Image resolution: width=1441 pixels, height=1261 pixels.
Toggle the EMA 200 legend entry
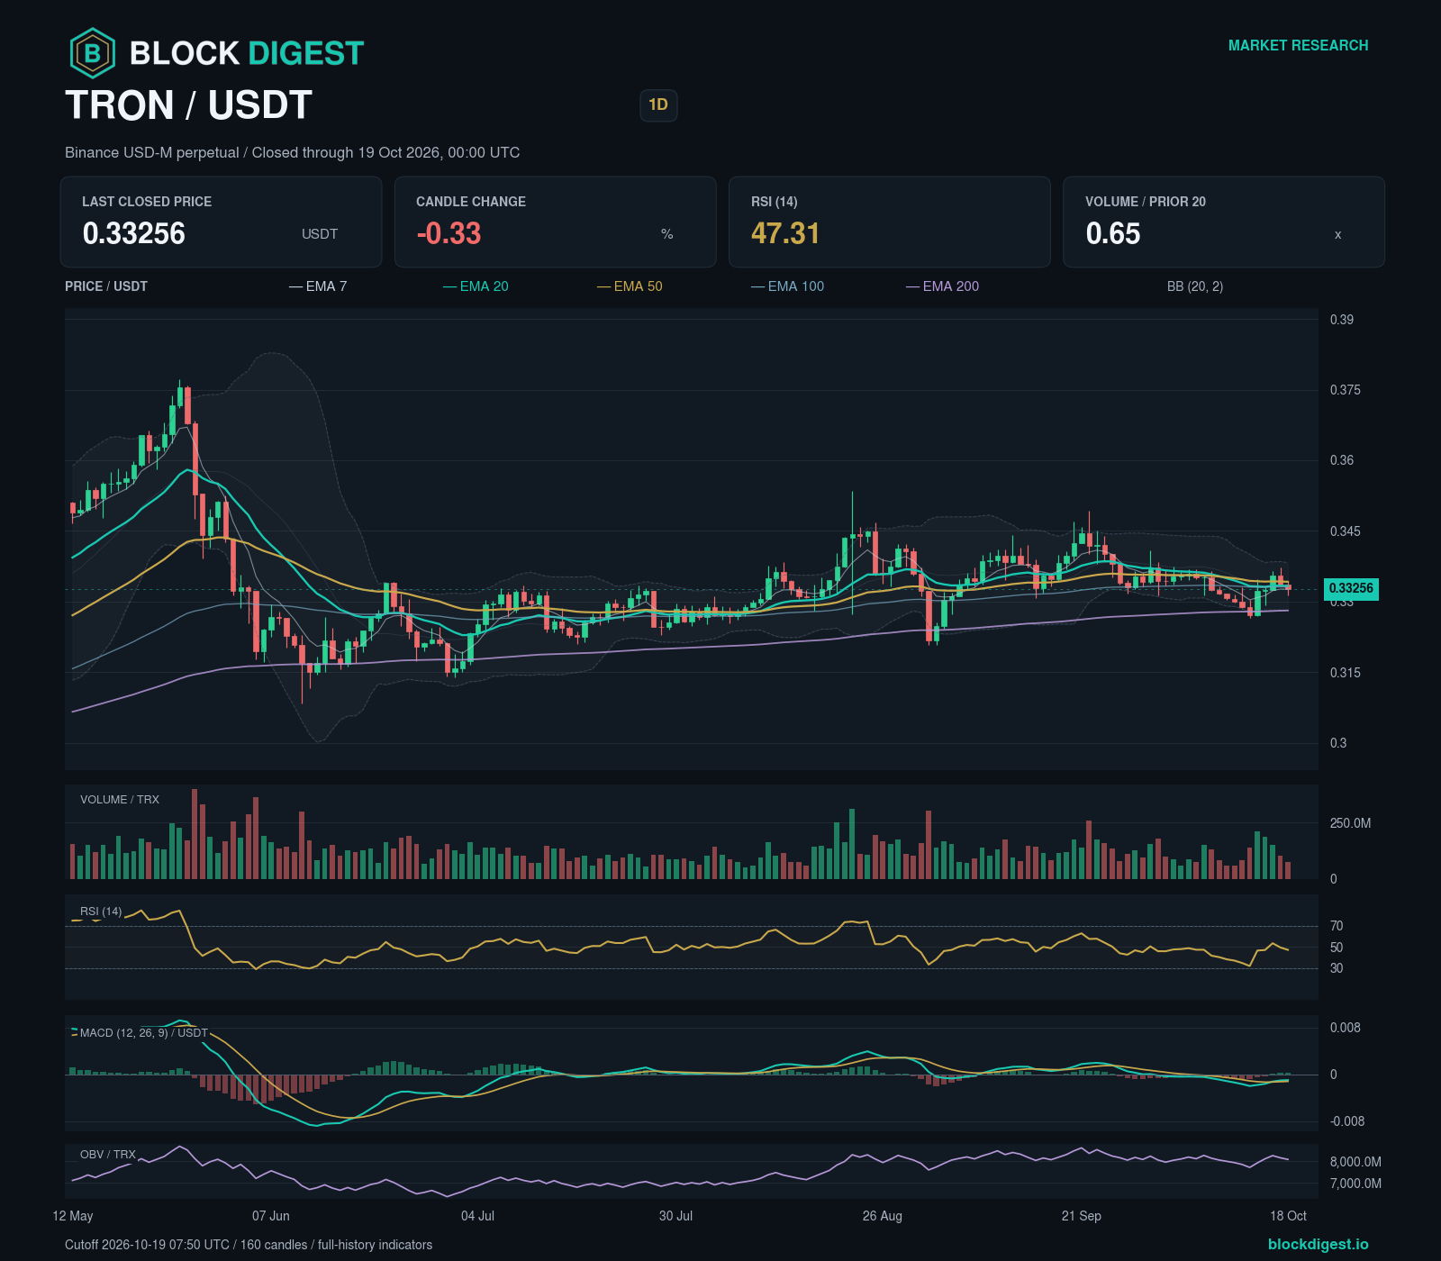click(x=943, y=286)
